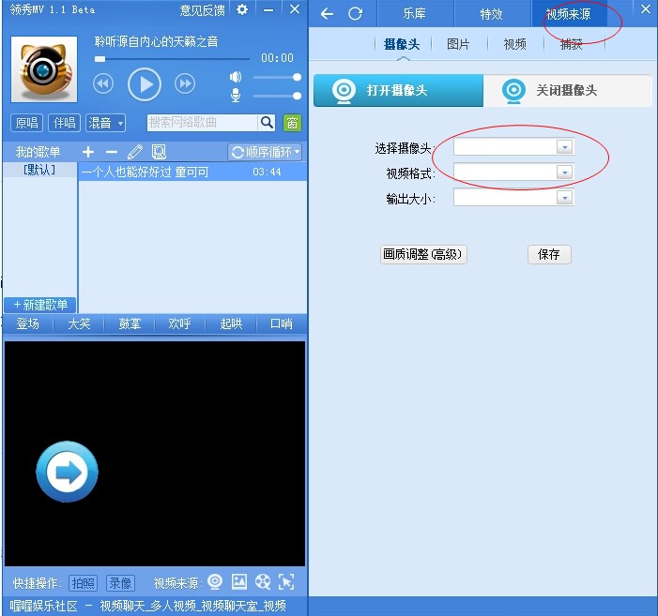Select the 摄像头 sub-tab
This screenshot has width=658, height=616.
[x=402, y=44]
